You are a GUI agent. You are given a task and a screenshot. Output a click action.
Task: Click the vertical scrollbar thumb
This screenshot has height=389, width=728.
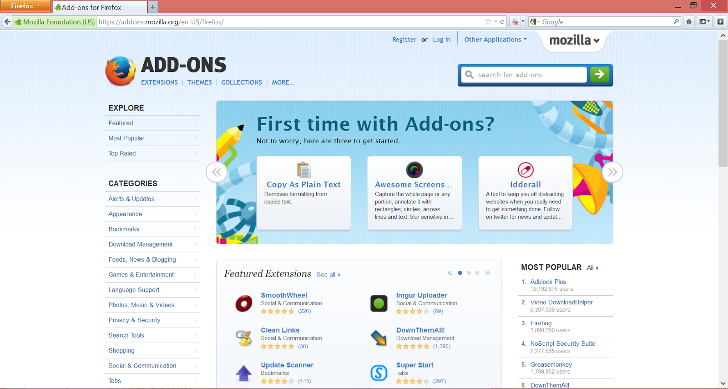pos(723,103)
